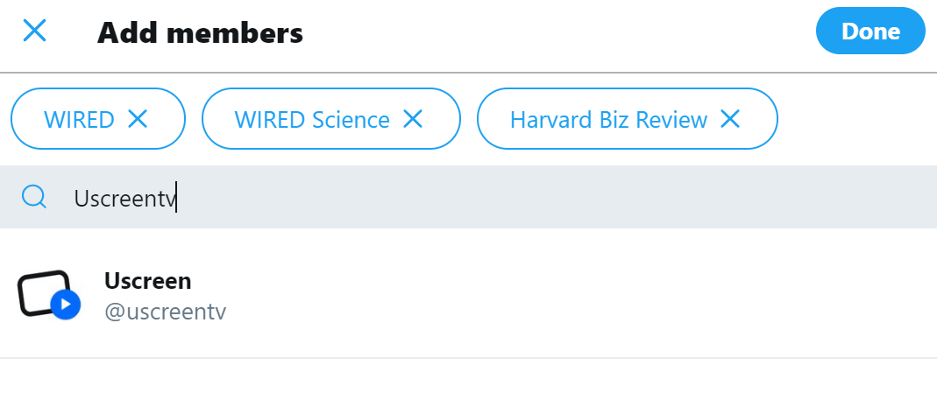Click the Add members heading
The height and width of the screenshot is (400, 937).
[200, 33]
